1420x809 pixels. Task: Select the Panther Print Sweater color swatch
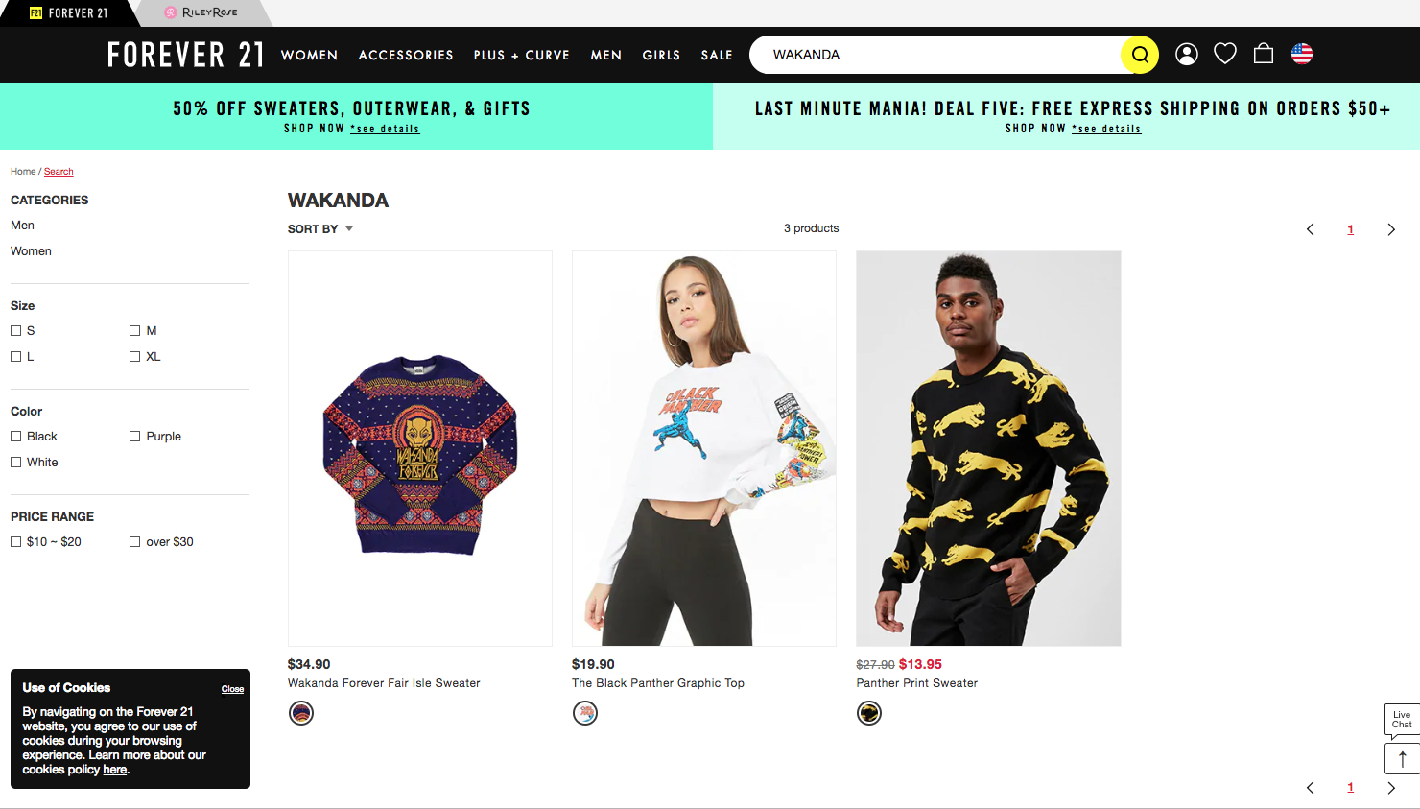tap(869, 713)
